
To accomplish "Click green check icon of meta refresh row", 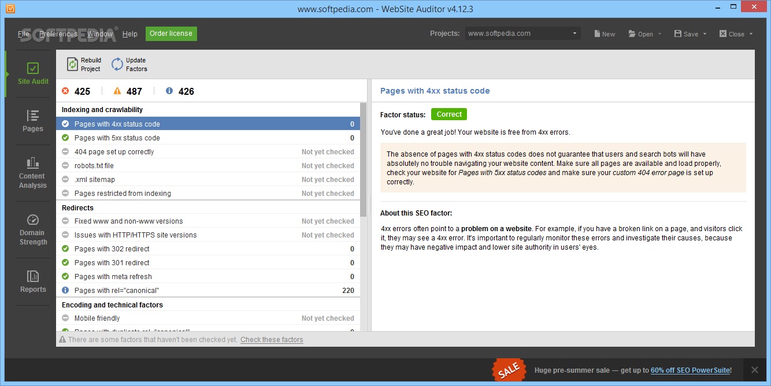I will 65,277.
